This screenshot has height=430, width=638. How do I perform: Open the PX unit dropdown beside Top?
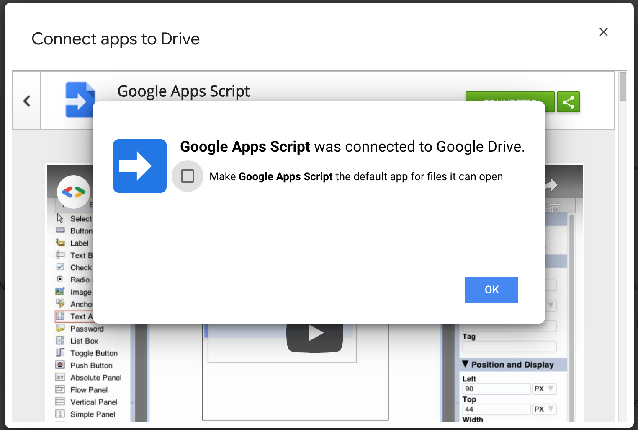544,409
